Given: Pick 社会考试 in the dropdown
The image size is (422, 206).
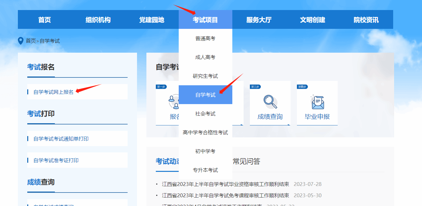Looking at the screenshot, I should 205,114.
